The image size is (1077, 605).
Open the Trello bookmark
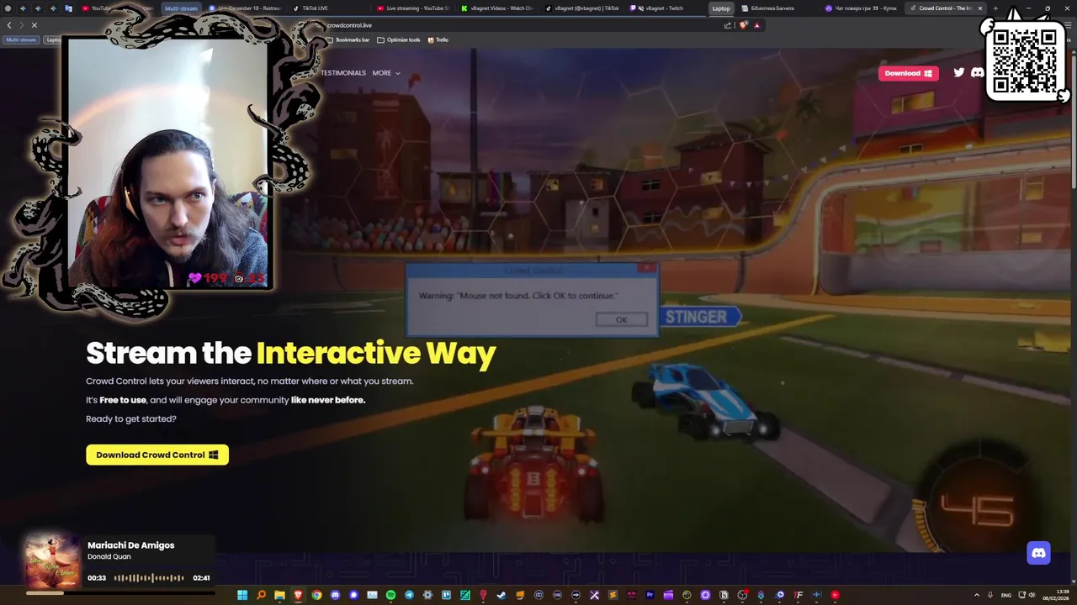[438, 39]
